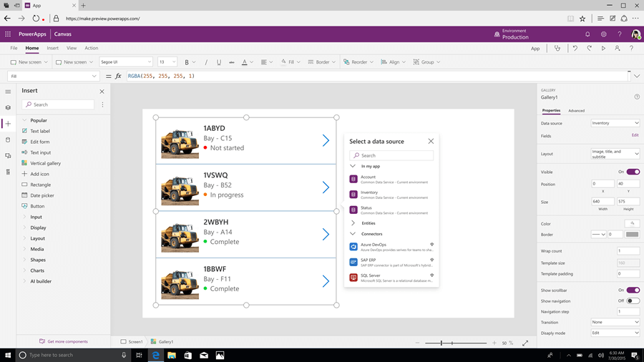
Task: Open File Explorer from the taskbar
Action: point(172,355)
